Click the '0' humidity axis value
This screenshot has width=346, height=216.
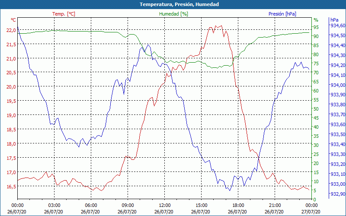pos(315,200)
